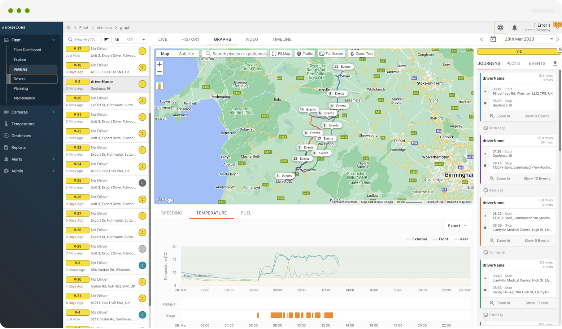Screen dimensions: 562x329
Task: Click the last orange Fridge timeline segment
Action: coord(328,315)
